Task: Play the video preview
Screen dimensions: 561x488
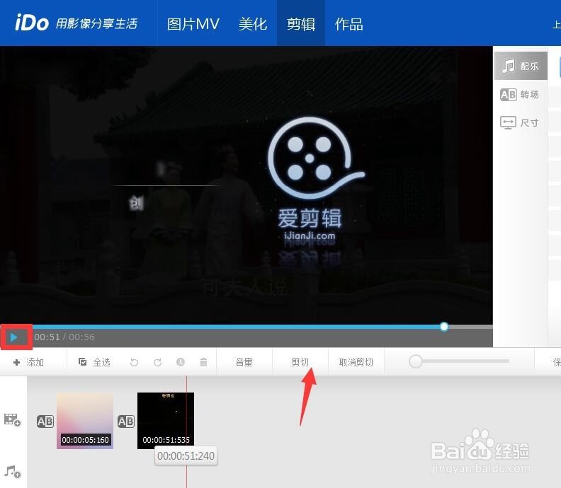Action: [x=14, y=337]
